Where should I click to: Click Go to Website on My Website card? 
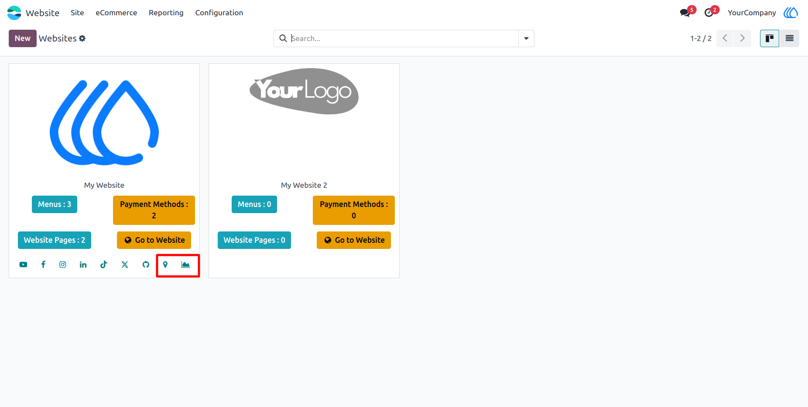[154, 240]
